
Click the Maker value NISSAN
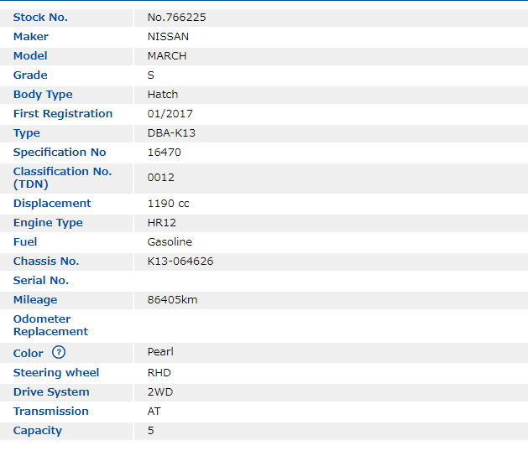(168, 37)
